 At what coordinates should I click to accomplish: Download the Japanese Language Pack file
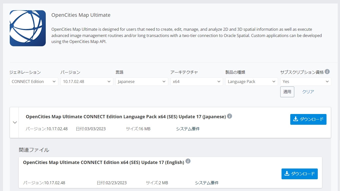point(308,119)
